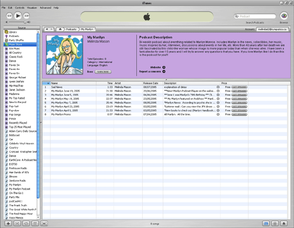Sort by Description column header

pos(192,83)
